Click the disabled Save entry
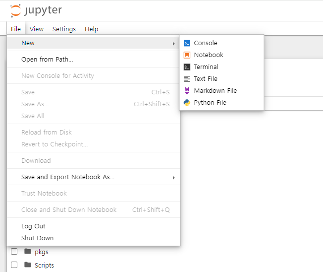This screenshot has height=272, width=323. click(x=94, y=92)
